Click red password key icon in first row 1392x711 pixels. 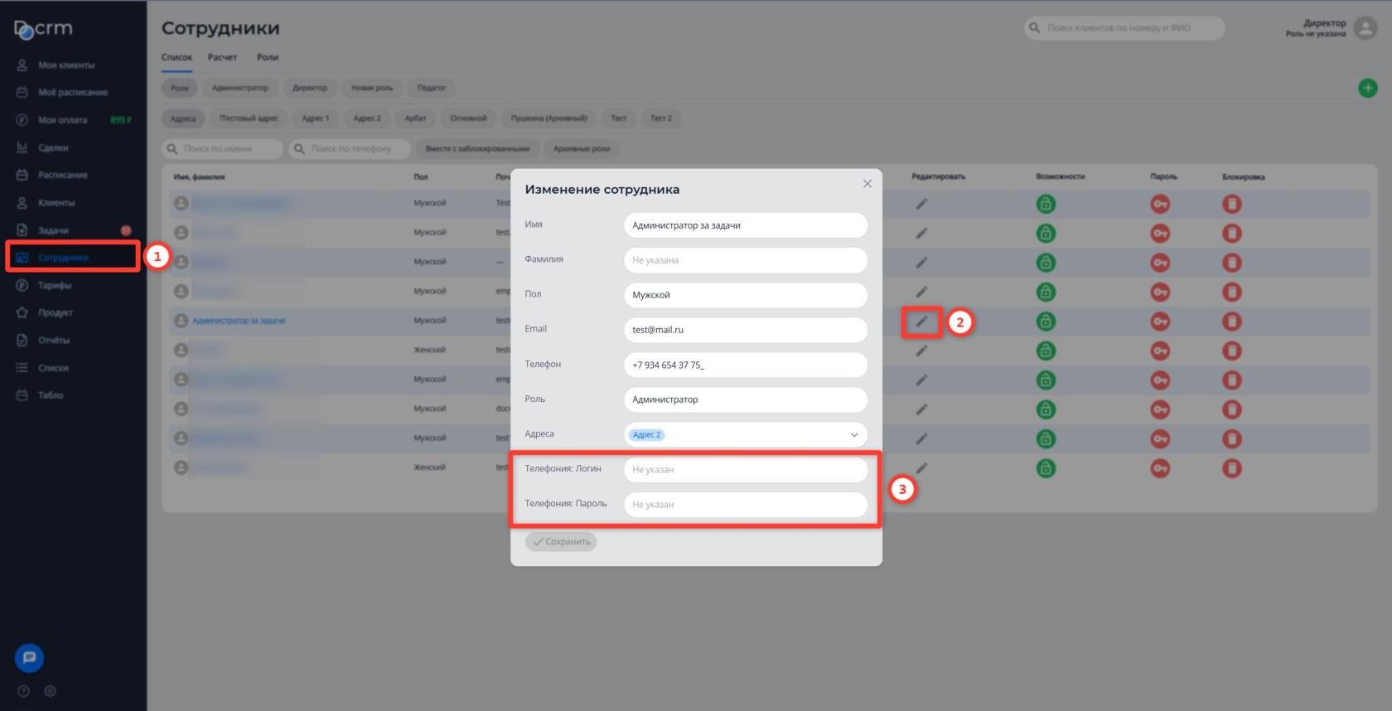pyautogui.click(x=1160, y=204)
